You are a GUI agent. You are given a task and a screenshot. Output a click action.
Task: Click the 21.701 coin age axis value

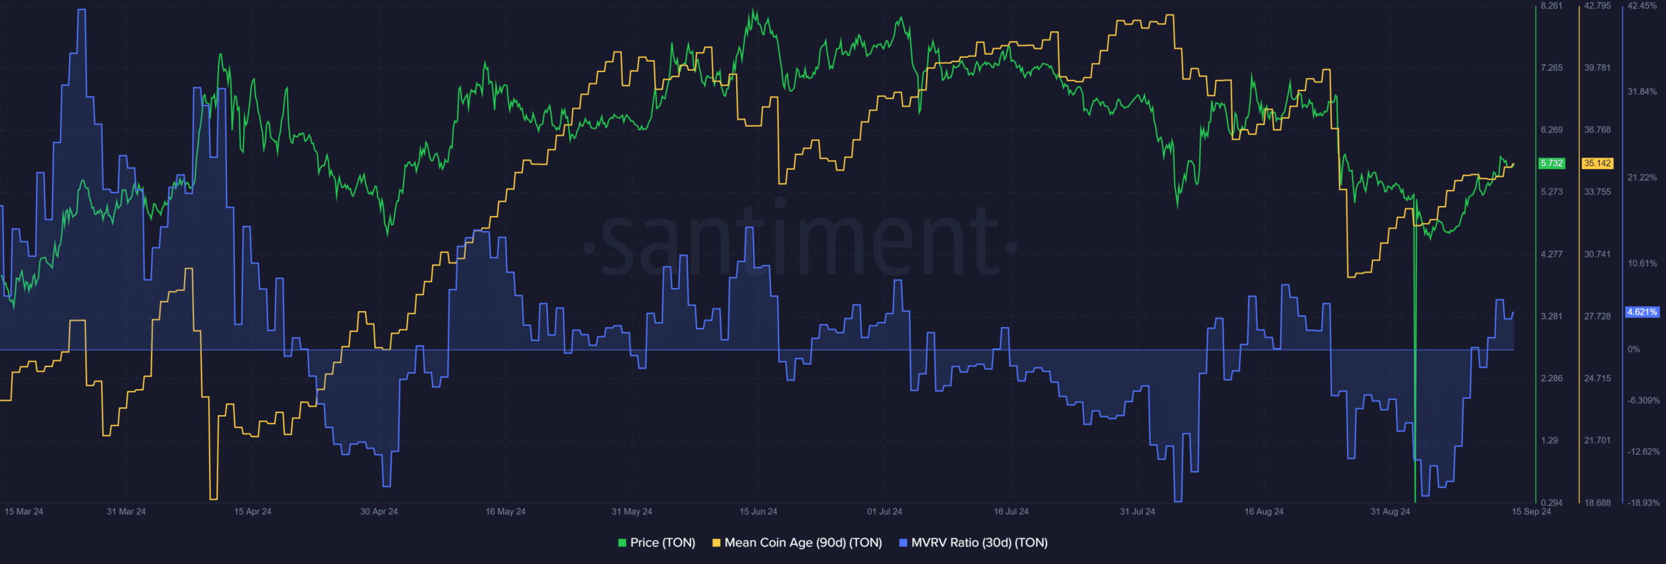(x=1598, y=440)
